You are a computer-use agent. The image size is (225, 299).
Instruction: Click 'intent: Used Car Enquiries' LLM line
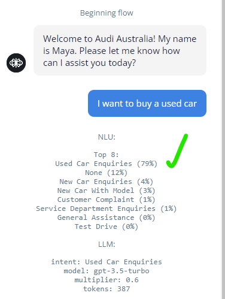107,262
